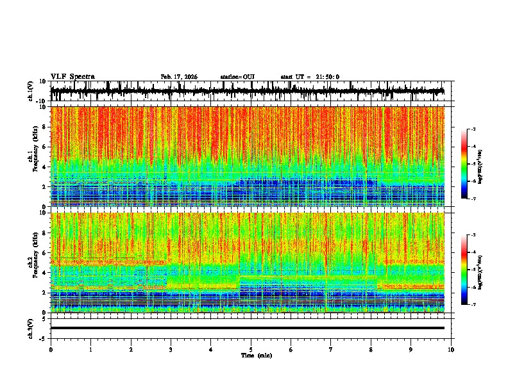Select the ch.2 colorbar log(PSD) label
Viewport: 508px width, 392px height.
480,272
